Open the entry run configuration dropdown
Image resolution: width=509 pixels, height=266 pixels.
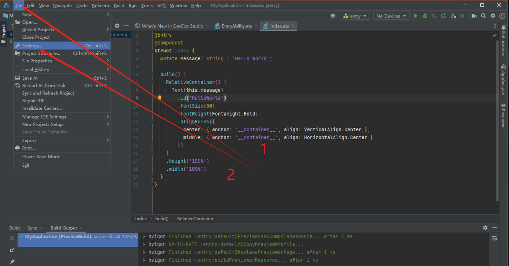pos(355,16)
